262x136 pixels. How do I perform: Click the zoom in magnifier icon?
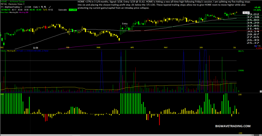[x=42, y=7]
